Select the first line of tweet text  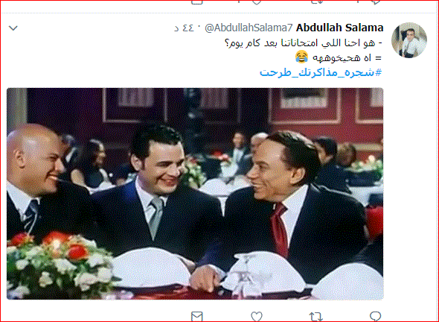click(304, 43)
